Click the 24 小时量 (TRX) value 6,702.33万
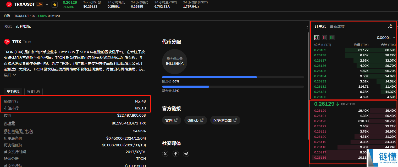Image resolution: width=398 pixels, height=167 pixels. point(162,7)
